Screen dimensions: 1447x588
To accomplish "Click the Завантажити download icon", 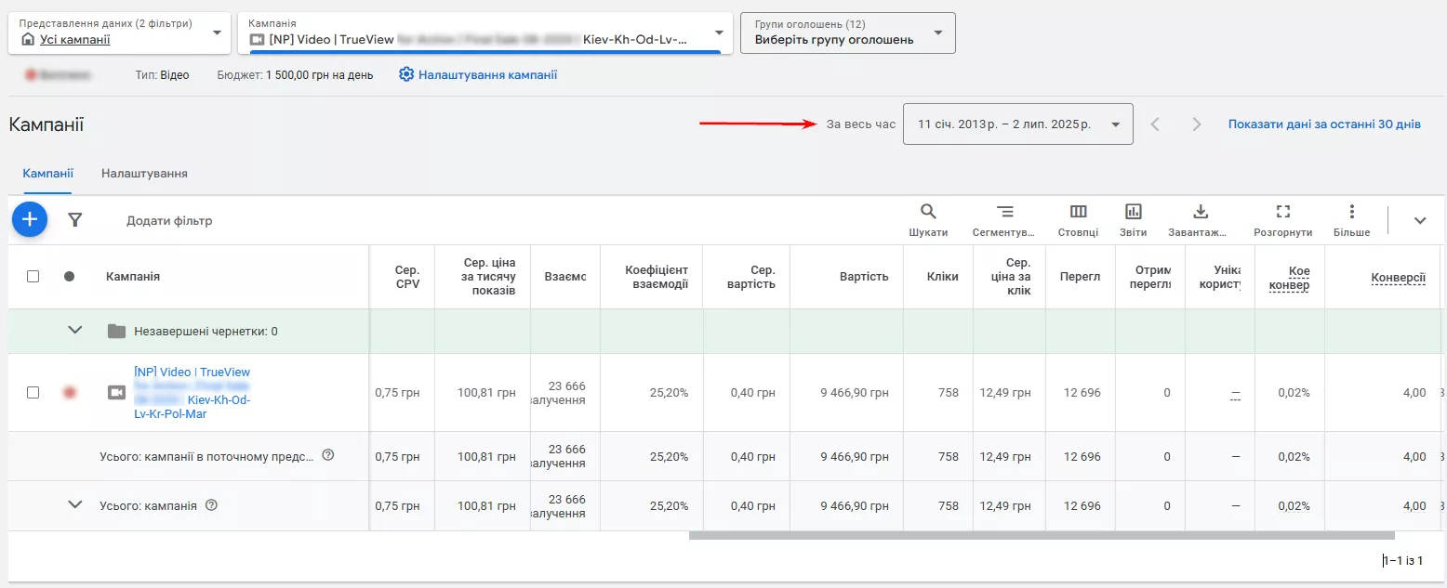I will 1200,211.
